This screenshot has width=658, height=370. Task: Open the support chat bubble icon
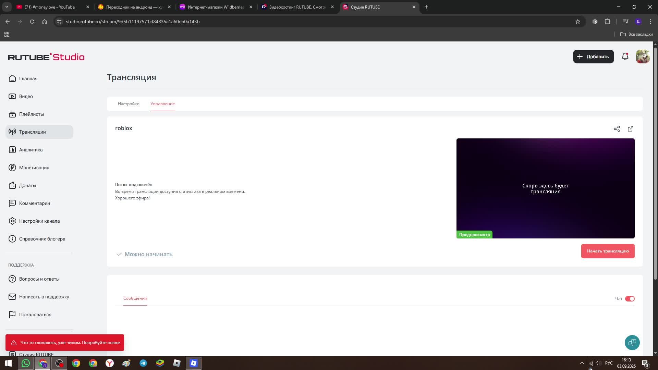632,342
